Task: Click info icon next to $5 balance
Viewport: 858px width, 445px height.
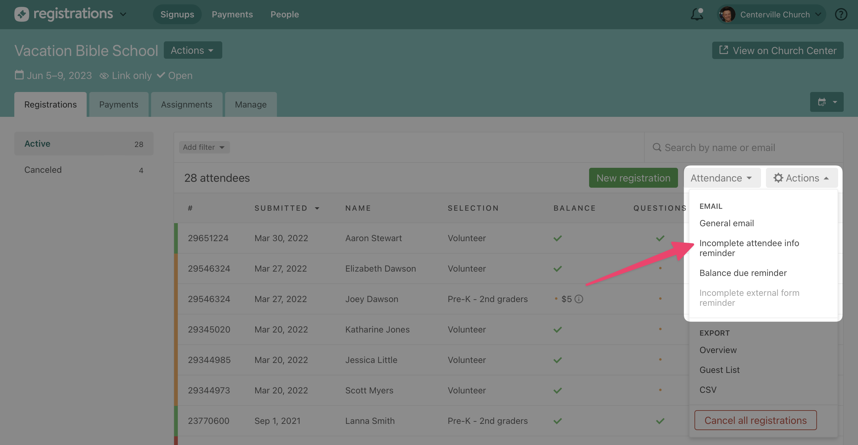Action: [579, 299]
